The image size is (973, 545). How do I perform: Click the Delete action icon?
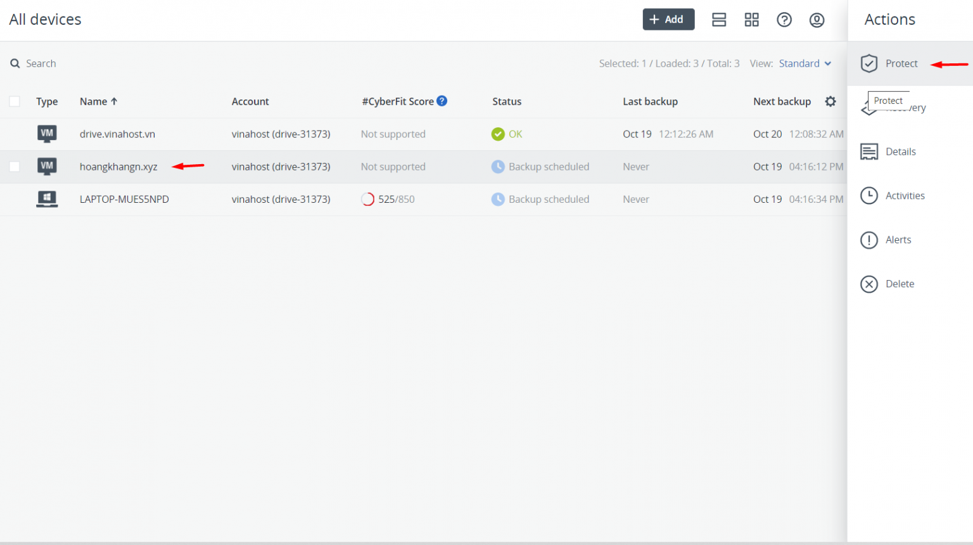(x=869, y=284)
